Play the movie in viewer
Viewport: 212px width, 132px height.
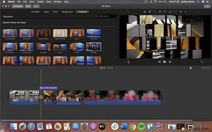165,62
